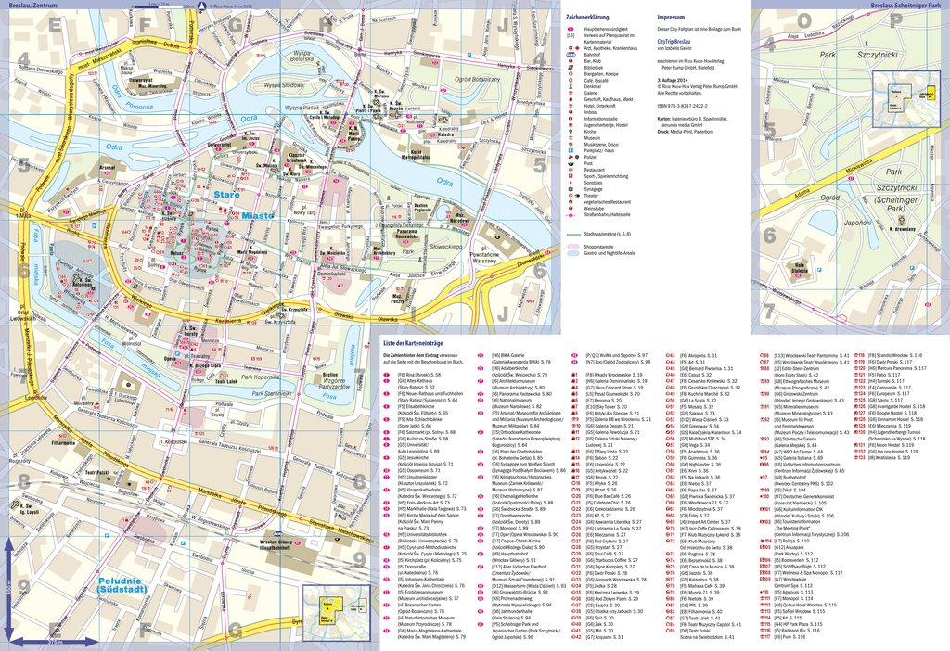Image resolution: width=950 pixels, height=651 pixels.
Task: Open the CityTrip Breslau title link
Action: point(675,42)
